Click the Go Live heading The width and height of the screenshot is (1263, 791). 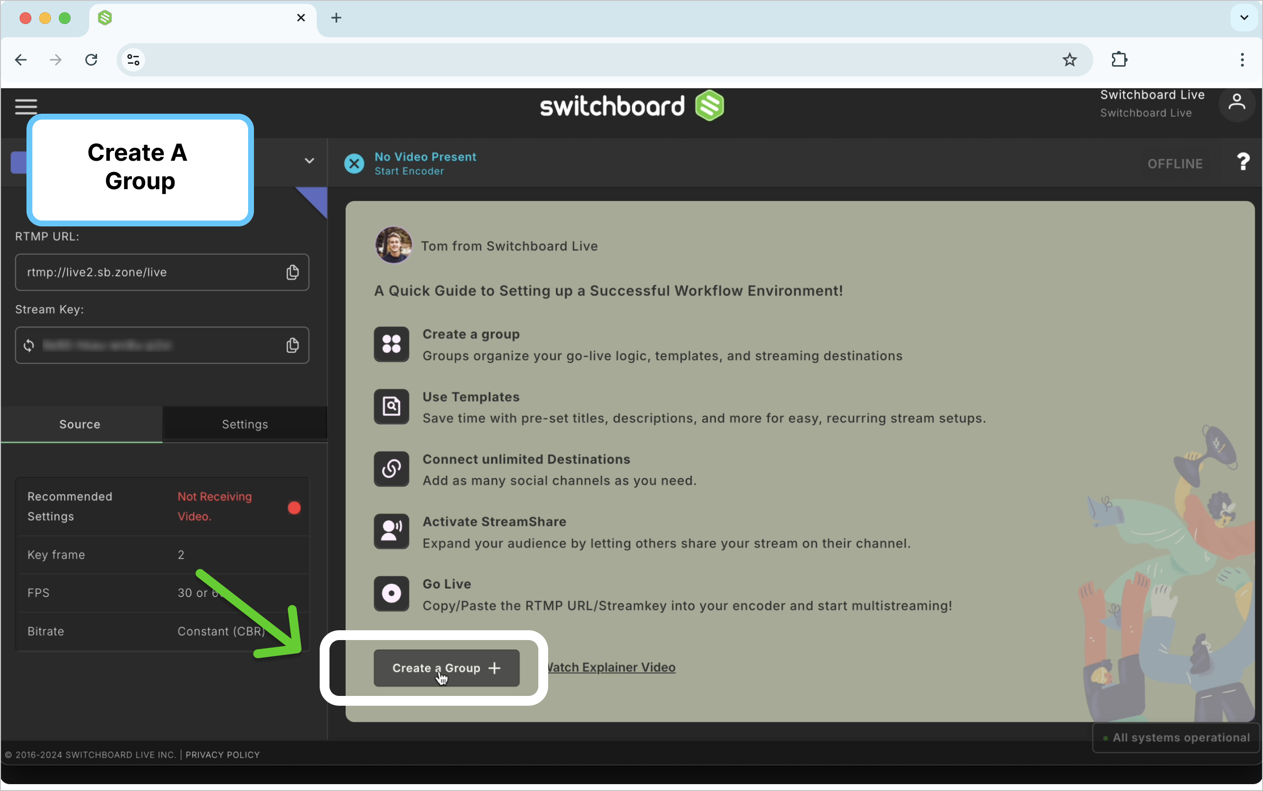tap(447, 584)
